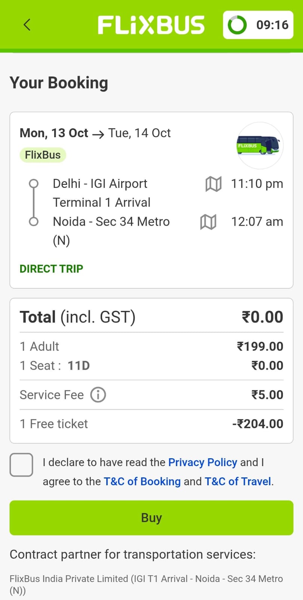Tap the 09:16 session timer text
This screenshot has width=303, height=600.
click(272, 25)
